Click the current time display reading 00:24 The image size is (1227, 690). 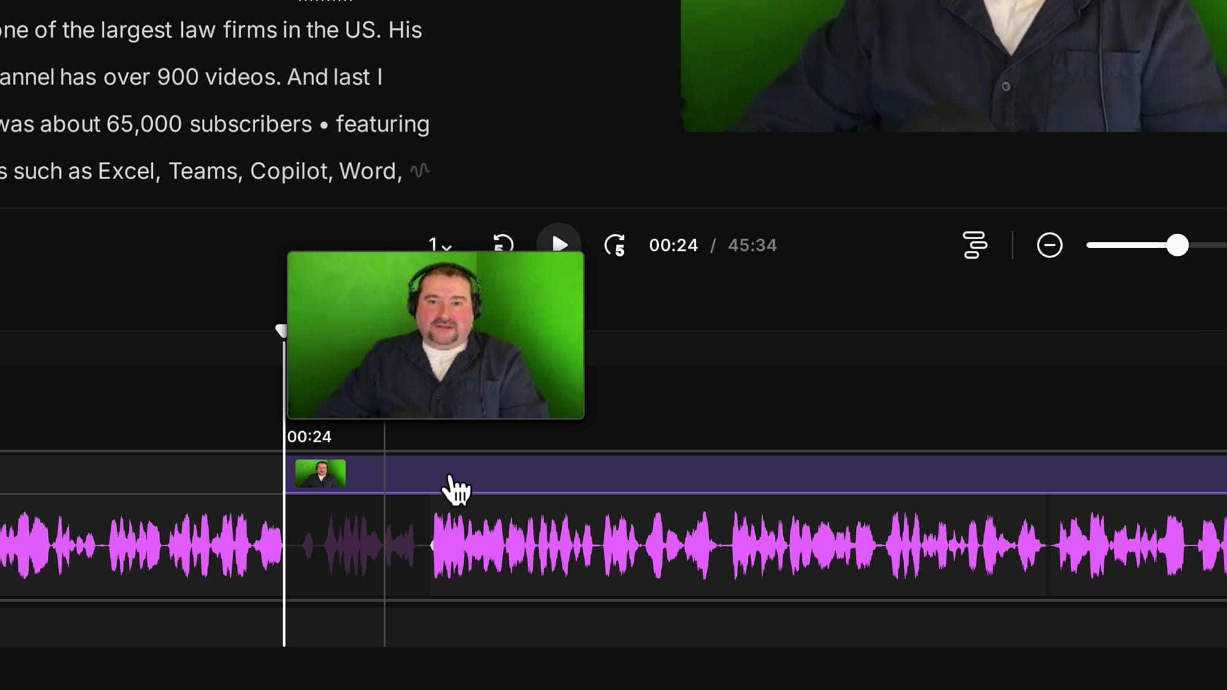(674, 245)
